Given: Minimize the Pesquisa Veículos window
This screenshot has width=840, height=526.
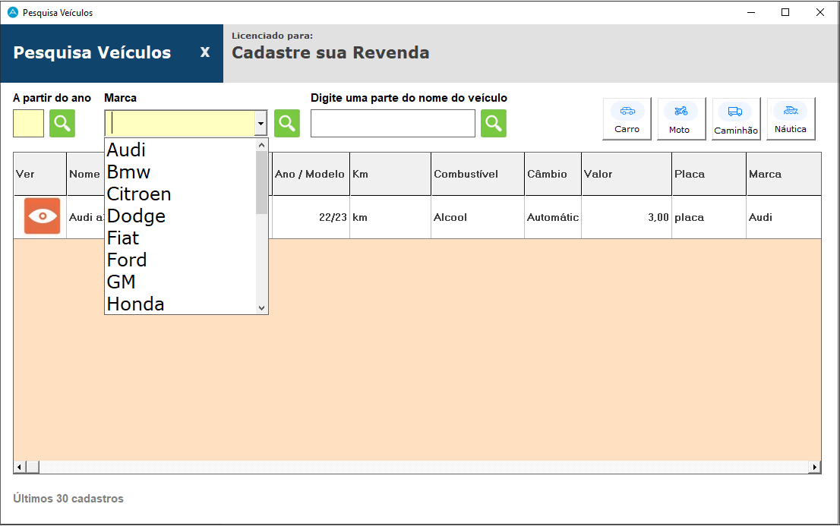Looking at the screenshot, I should click(x=751, y=12).
